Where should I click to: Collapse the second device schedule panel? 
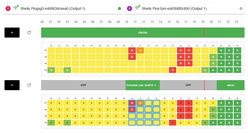[x=12, y=85]
